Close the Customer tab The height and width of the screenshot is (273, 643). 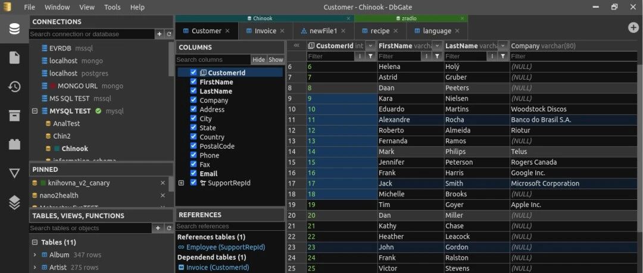227,31
